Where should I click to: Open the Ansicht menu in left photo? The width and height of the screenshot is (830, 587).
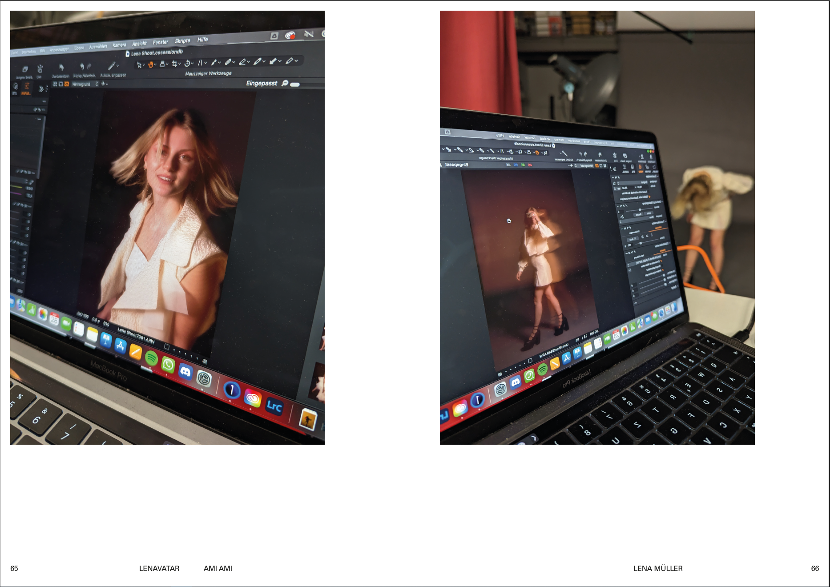tap(140, 43)
